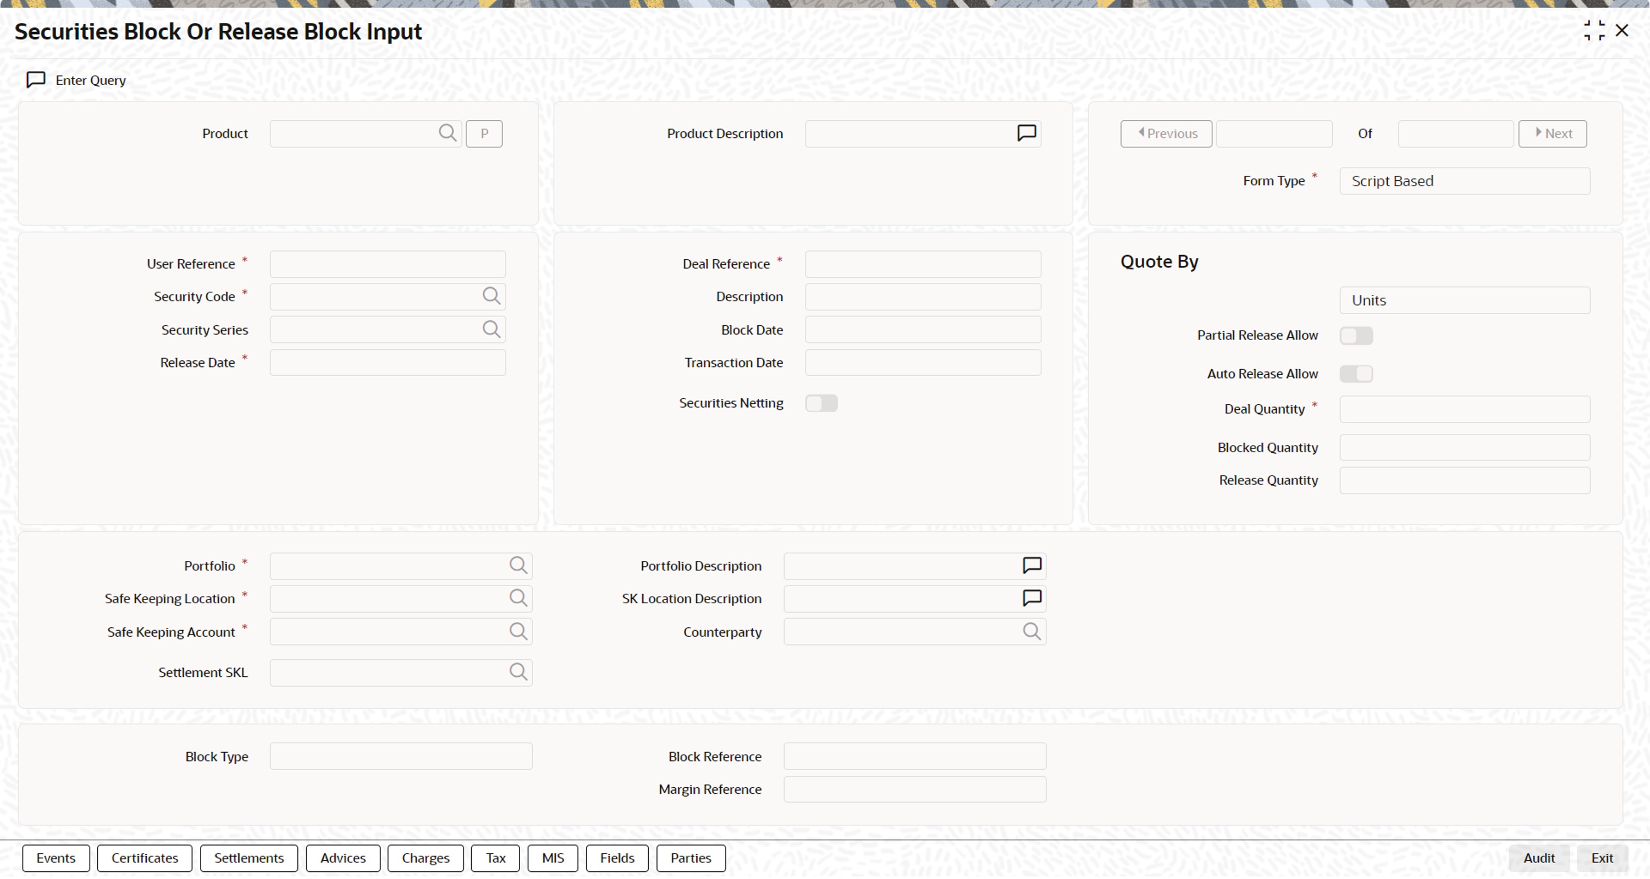Click the Counterparty search icon
Viewport: 1650px width, 879px height.
click(x=1031, y=631)
